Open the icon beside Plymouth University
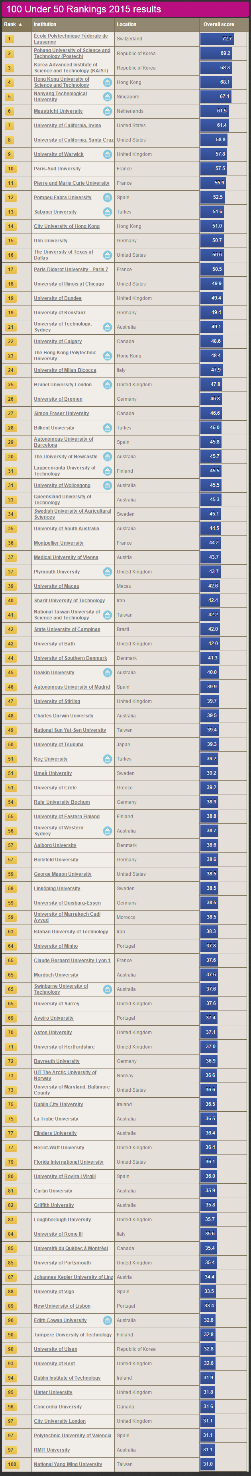This screenshot has width=251, height=1476. pyautogui.click(x=107, y=572)
